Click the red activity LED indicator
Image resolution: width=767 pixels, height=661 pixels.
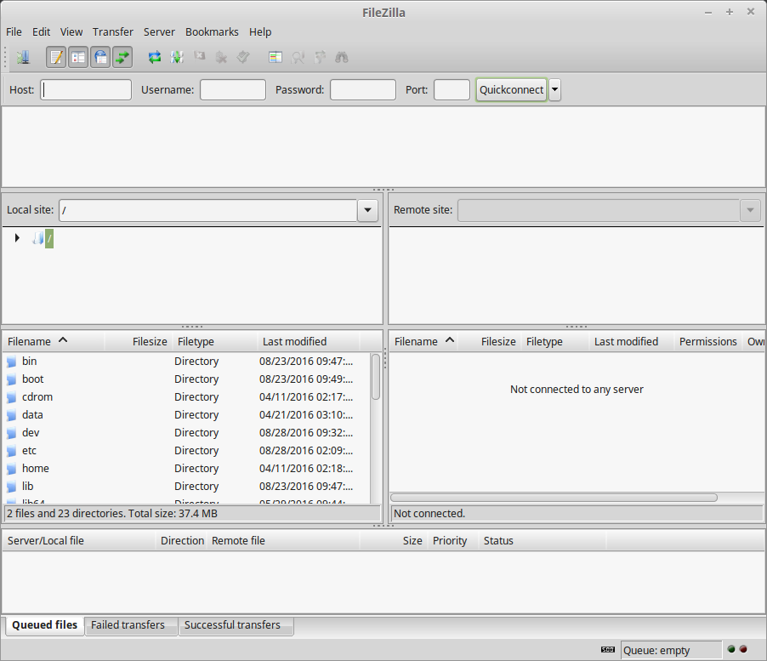coord(743,650)
